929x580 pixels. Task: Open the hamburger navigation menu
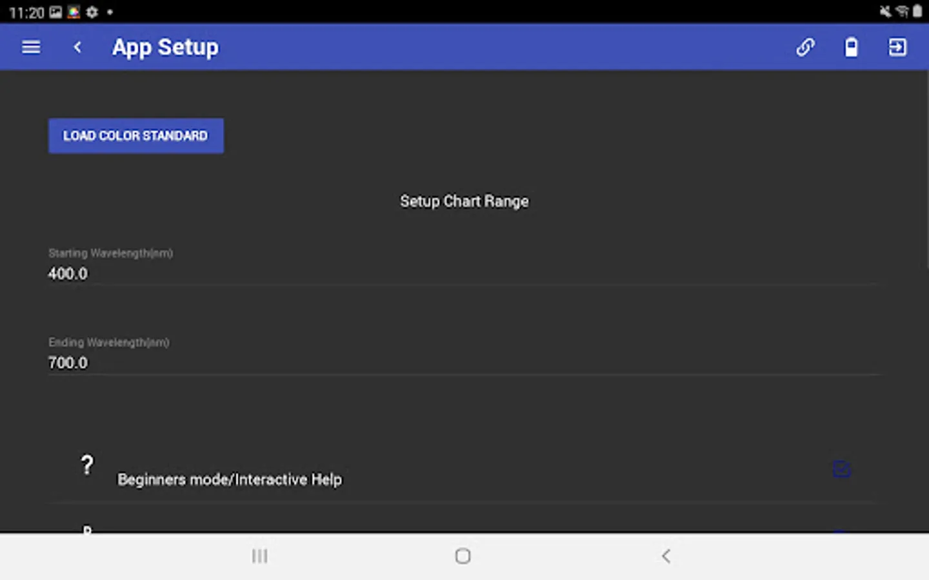click(31, 47)
